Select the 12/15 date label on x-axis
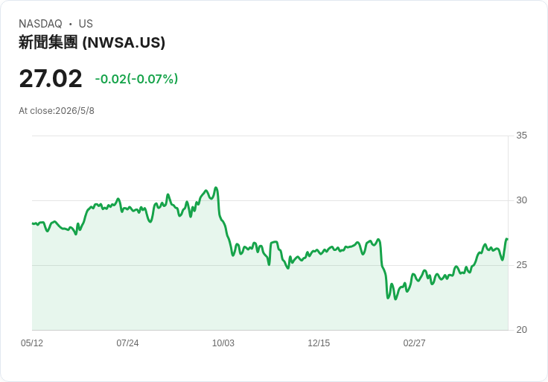Screen dimensions: 548x382 click(x=319, y=343)
